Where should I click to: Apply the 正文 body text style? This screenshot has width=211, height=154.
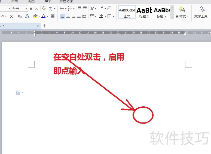127,12
